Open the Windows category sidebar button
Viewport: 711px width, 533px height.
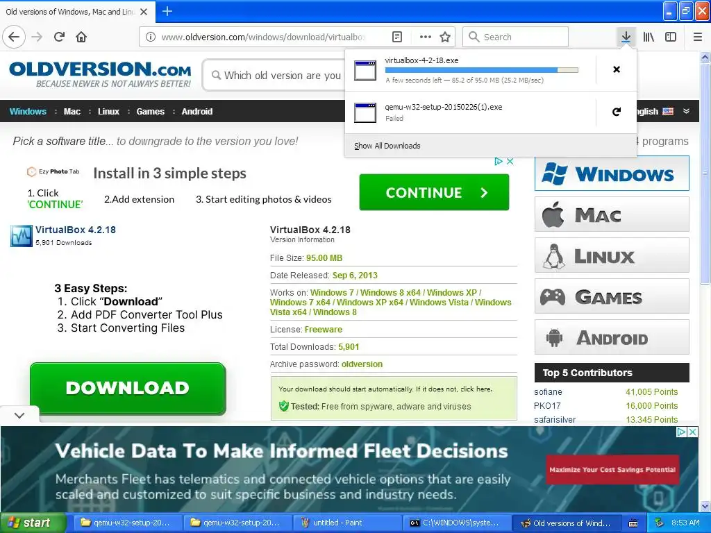[612, 174]
